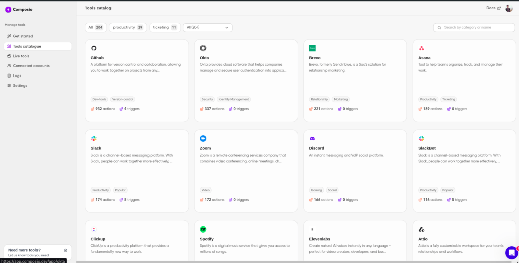Click the Okta actions icon

202,109
